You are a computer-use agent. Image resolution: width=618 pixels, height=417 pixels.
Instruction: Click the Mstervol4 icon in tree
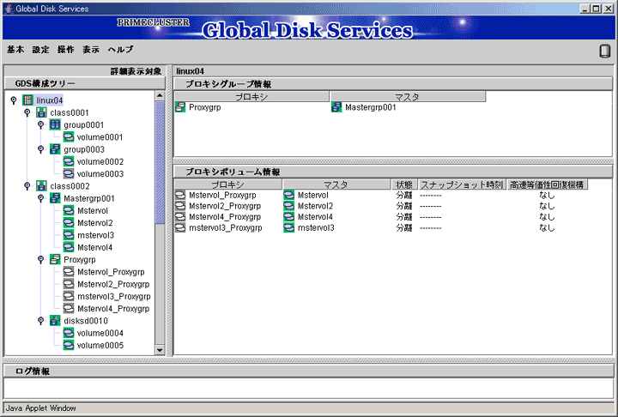(69, 247)
